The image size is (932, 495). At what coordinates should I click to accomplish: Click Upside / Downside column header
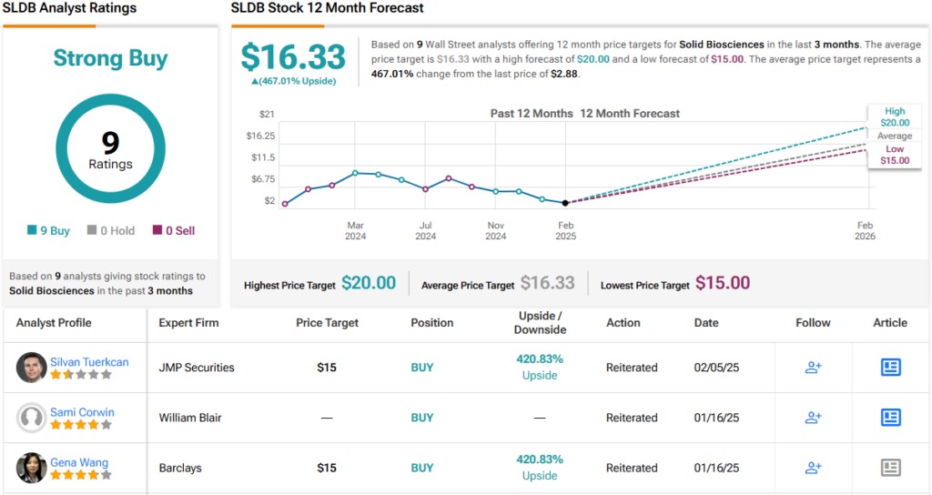pyautogui.click(x=540, y=322)
